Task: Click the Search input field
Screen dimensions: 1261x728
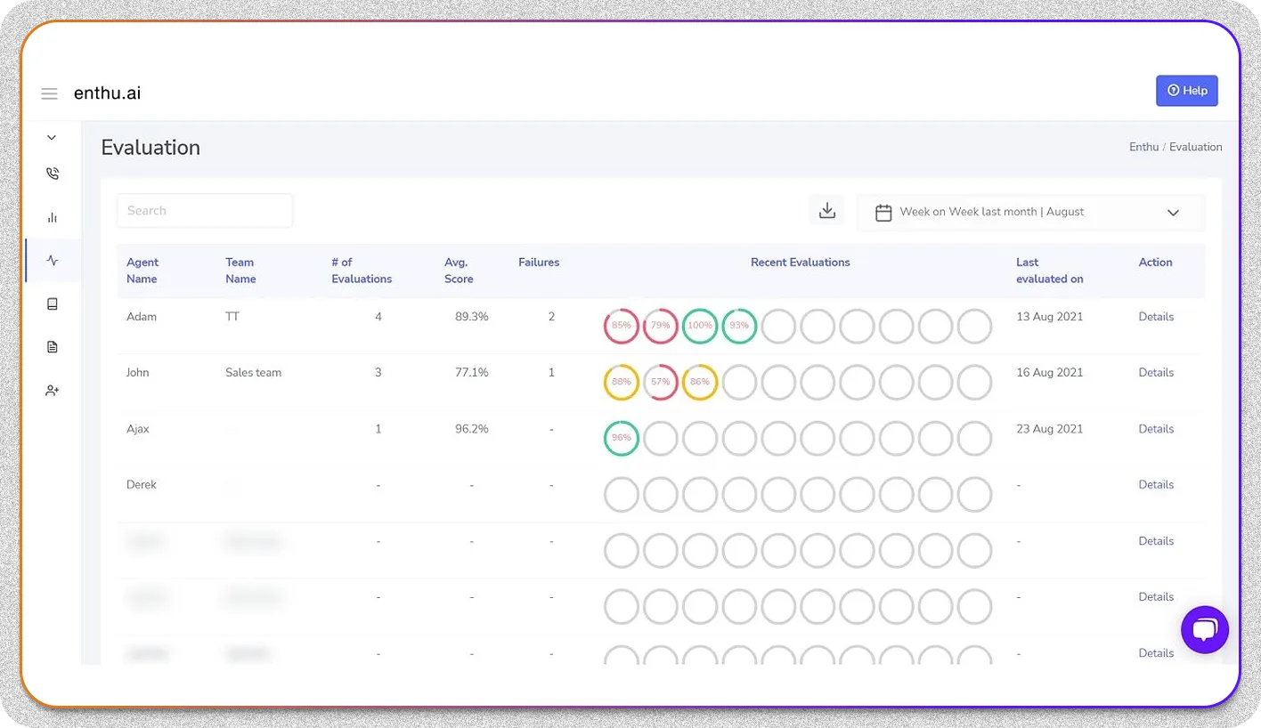Action: pos(205,211)
